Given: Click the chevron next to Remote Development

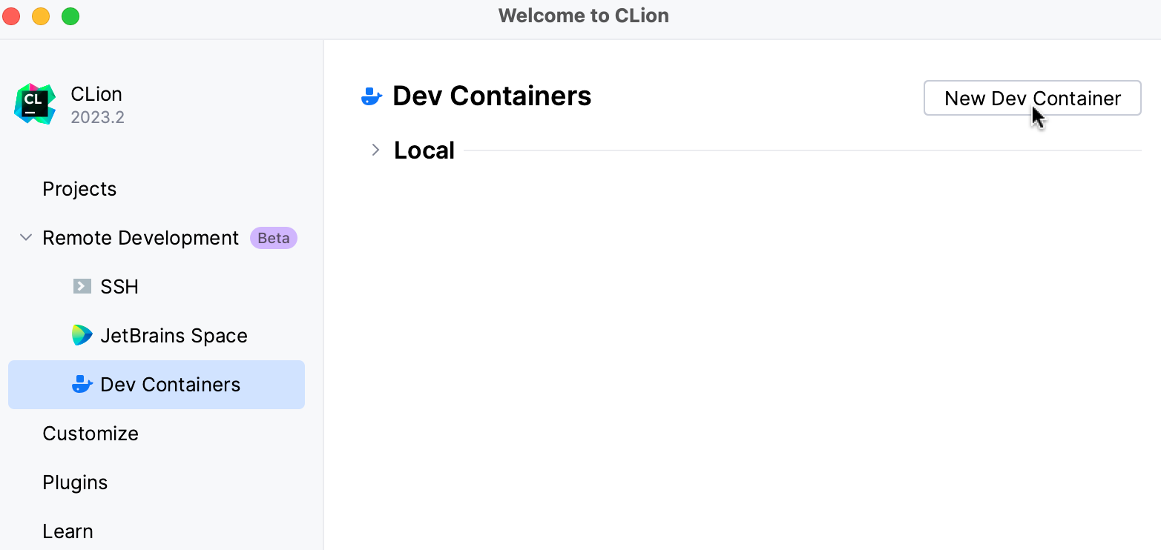Looking at the screenshot, I should point(25,237).
